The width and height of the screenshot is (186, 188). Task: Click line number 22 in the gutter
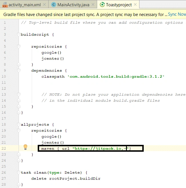4,149
